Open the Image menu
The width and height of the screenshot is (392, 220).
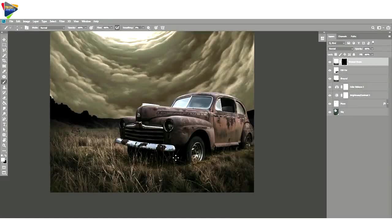[x=26, y=21]
